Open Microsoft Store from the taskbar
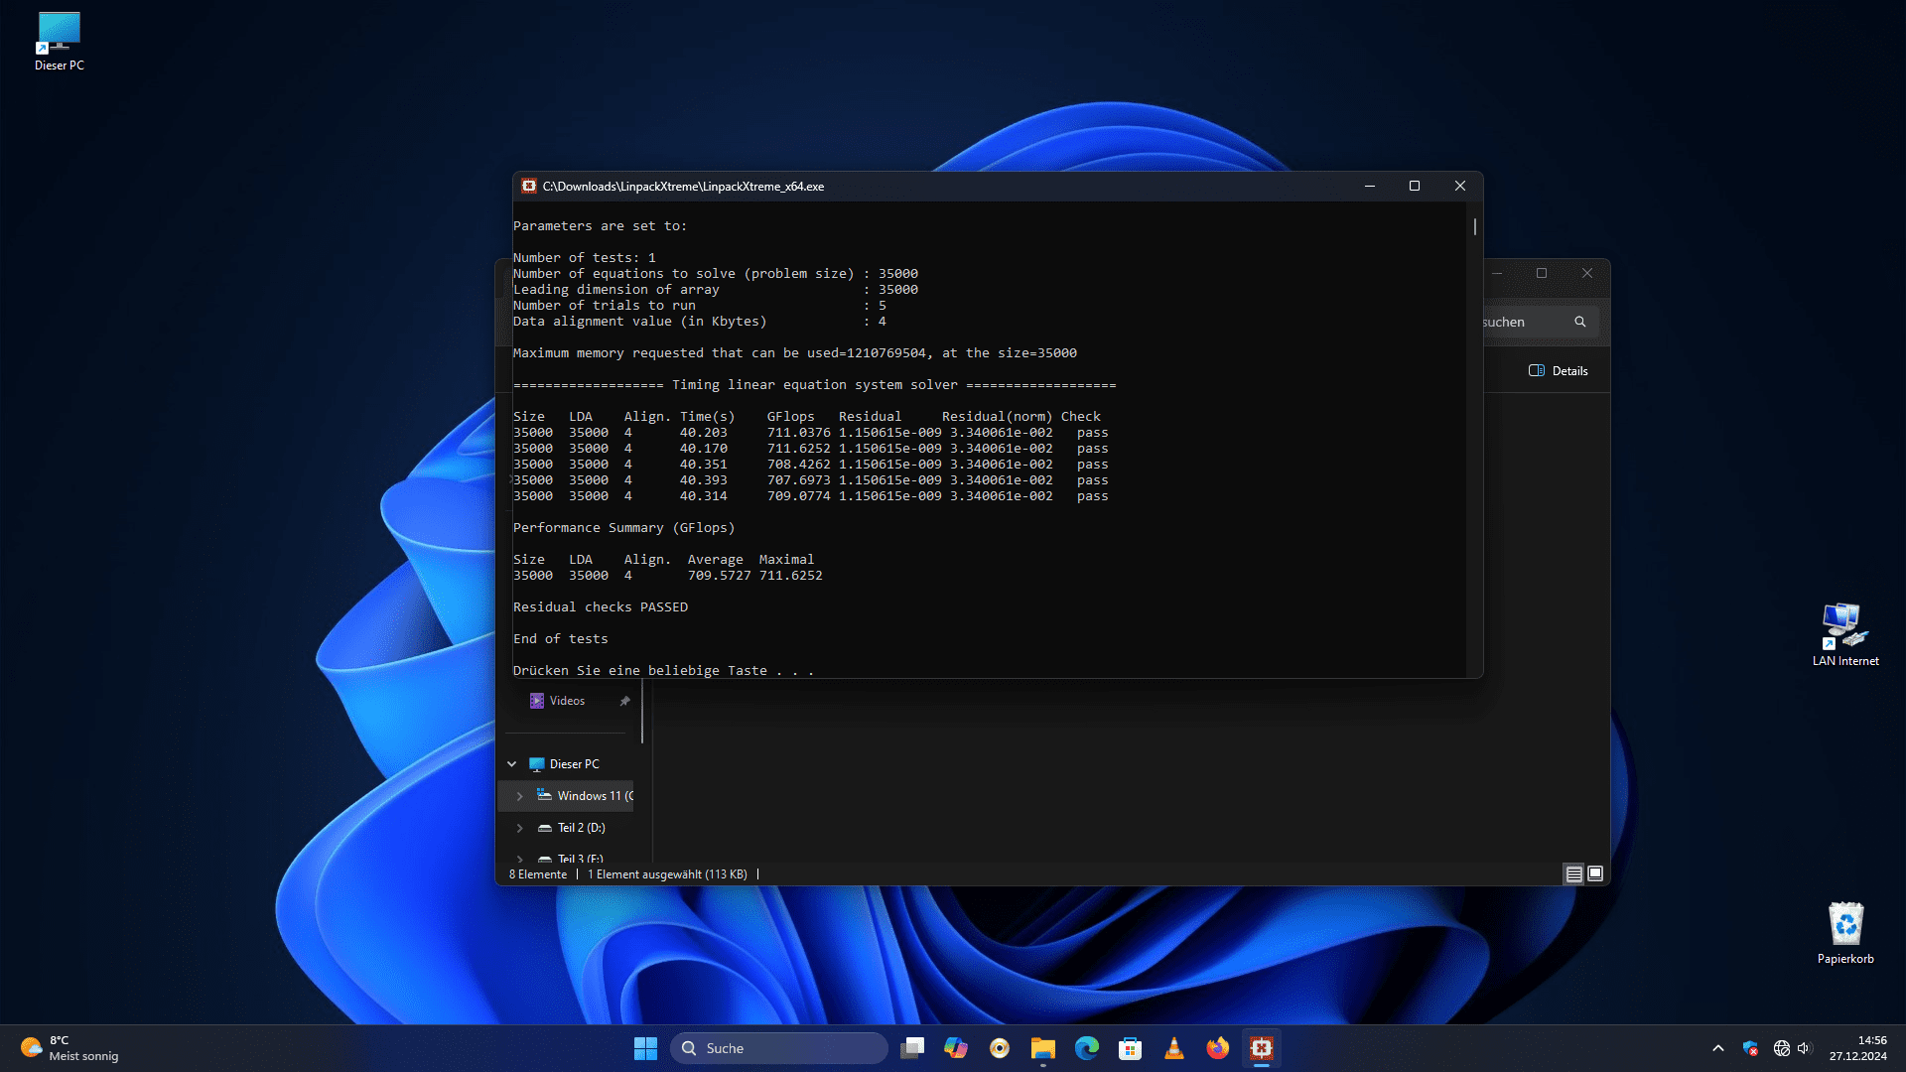This screenshot has width=1906, height=1072. click(x=1130, y=1048)
